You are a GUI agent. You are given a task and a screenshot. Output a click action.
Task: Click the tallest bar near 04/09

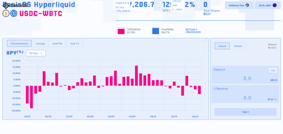[x=137, y=76]
